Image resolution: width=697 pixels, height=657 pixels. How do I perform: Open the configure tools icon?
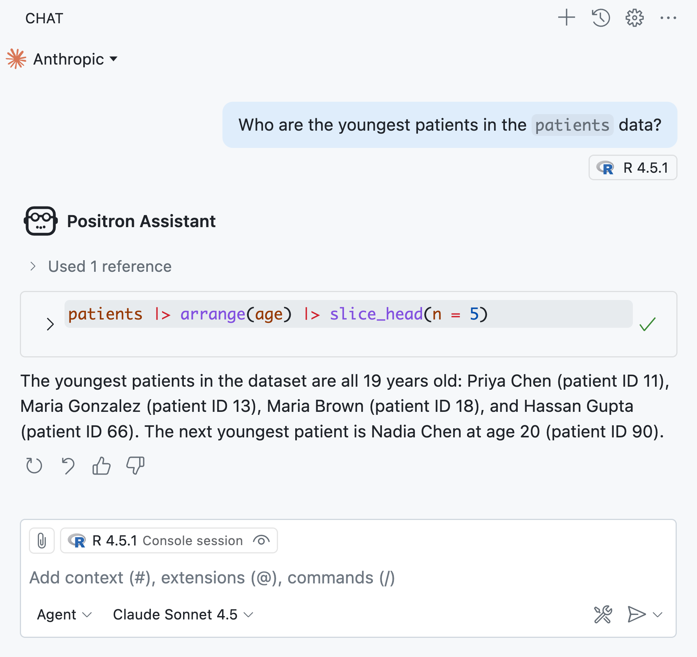coord(603,615)
